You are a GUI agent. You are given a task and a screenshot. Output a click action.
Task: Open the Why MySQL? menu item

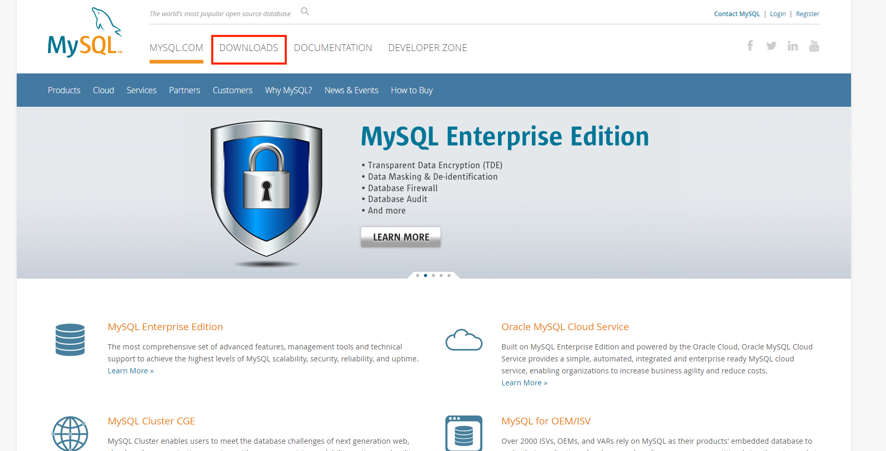(288, 90)
